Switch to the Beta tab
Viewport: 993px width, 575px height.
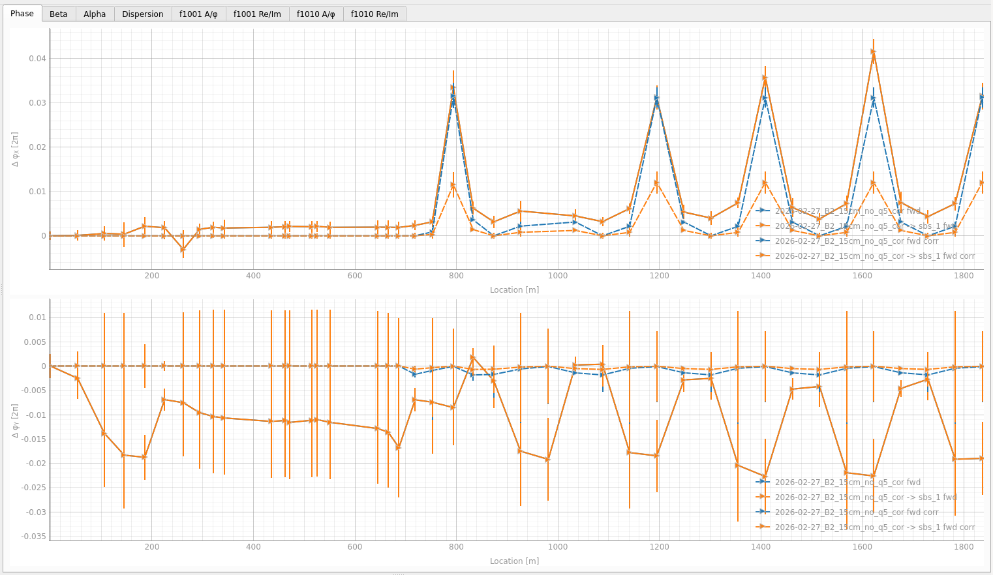coord(59,14)
